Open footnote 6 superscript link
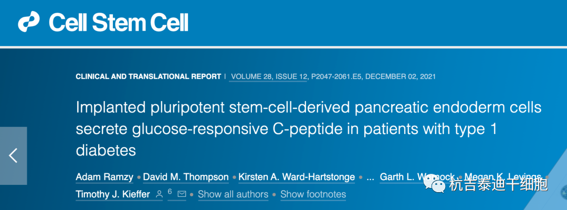The image size is (567, 210). point(170,192)
